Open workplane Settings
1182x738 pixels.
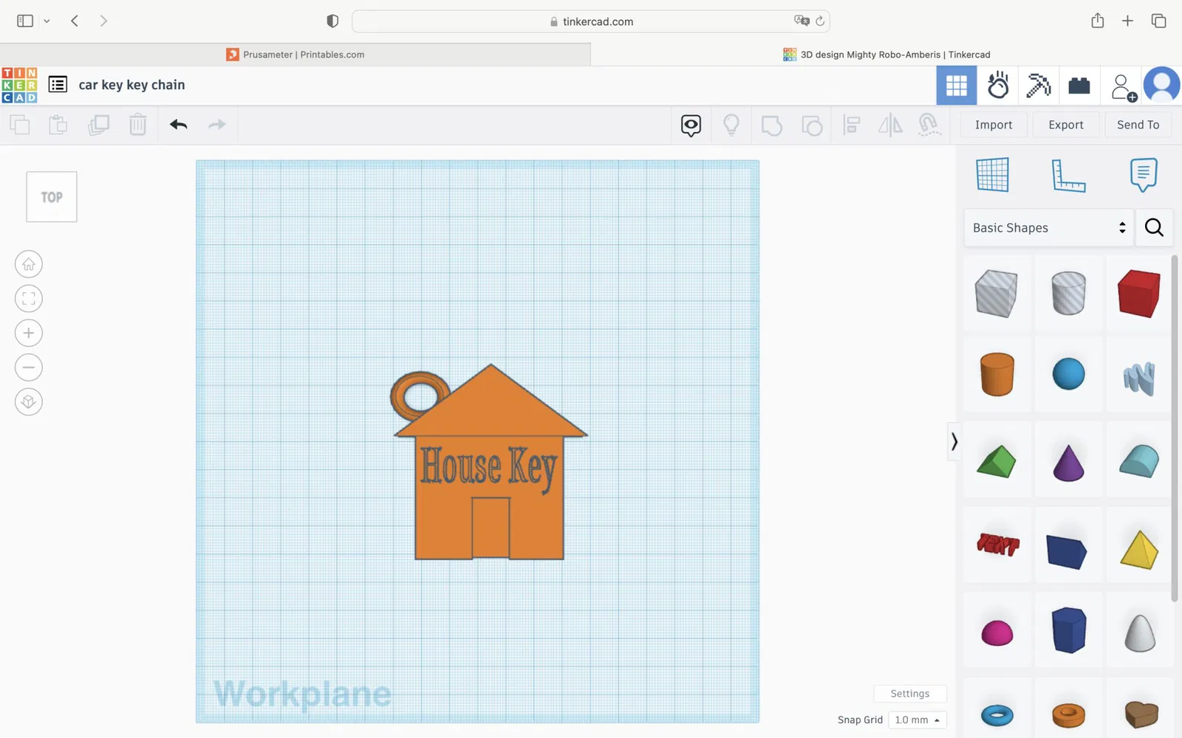click(x=910, y=694)
